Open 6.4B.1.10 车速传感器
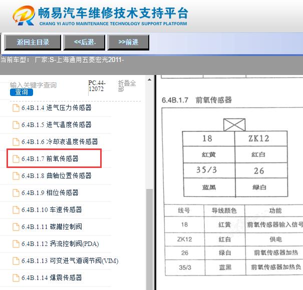The width and height of the screenshot is (303, 290). tap(52, 209)
